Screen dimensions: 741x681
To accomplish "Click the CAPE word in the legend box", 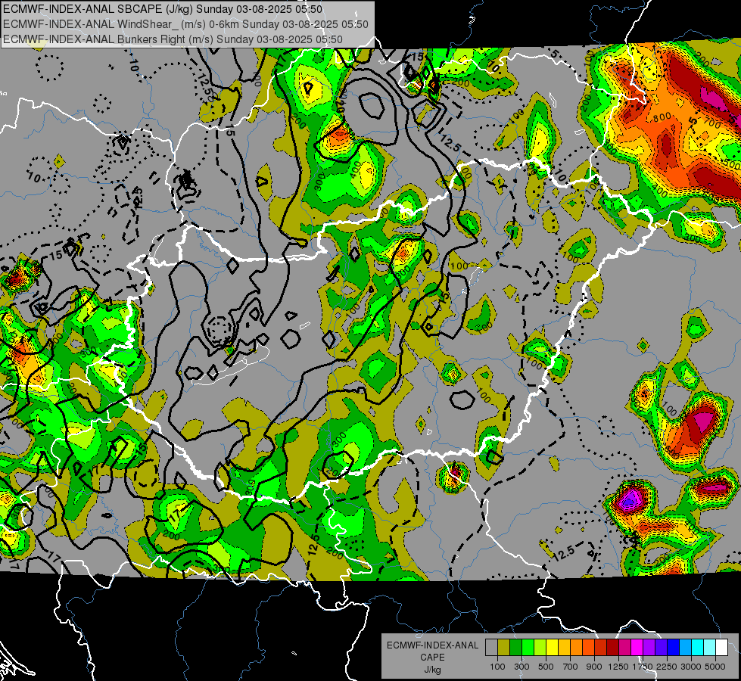I will click(432, 658).
